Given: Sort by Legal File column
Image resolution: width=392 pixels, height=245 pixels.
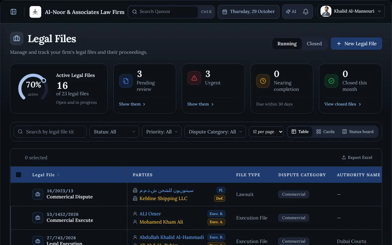Looking at the screenshot, I should point(46,175).
